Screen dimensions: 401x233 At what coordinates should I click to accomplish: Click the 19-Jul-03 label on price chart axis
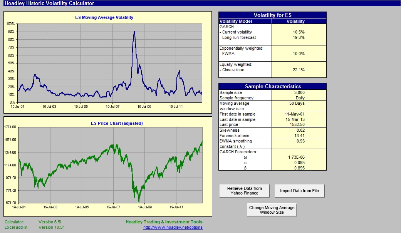click(x=50, y=207)
